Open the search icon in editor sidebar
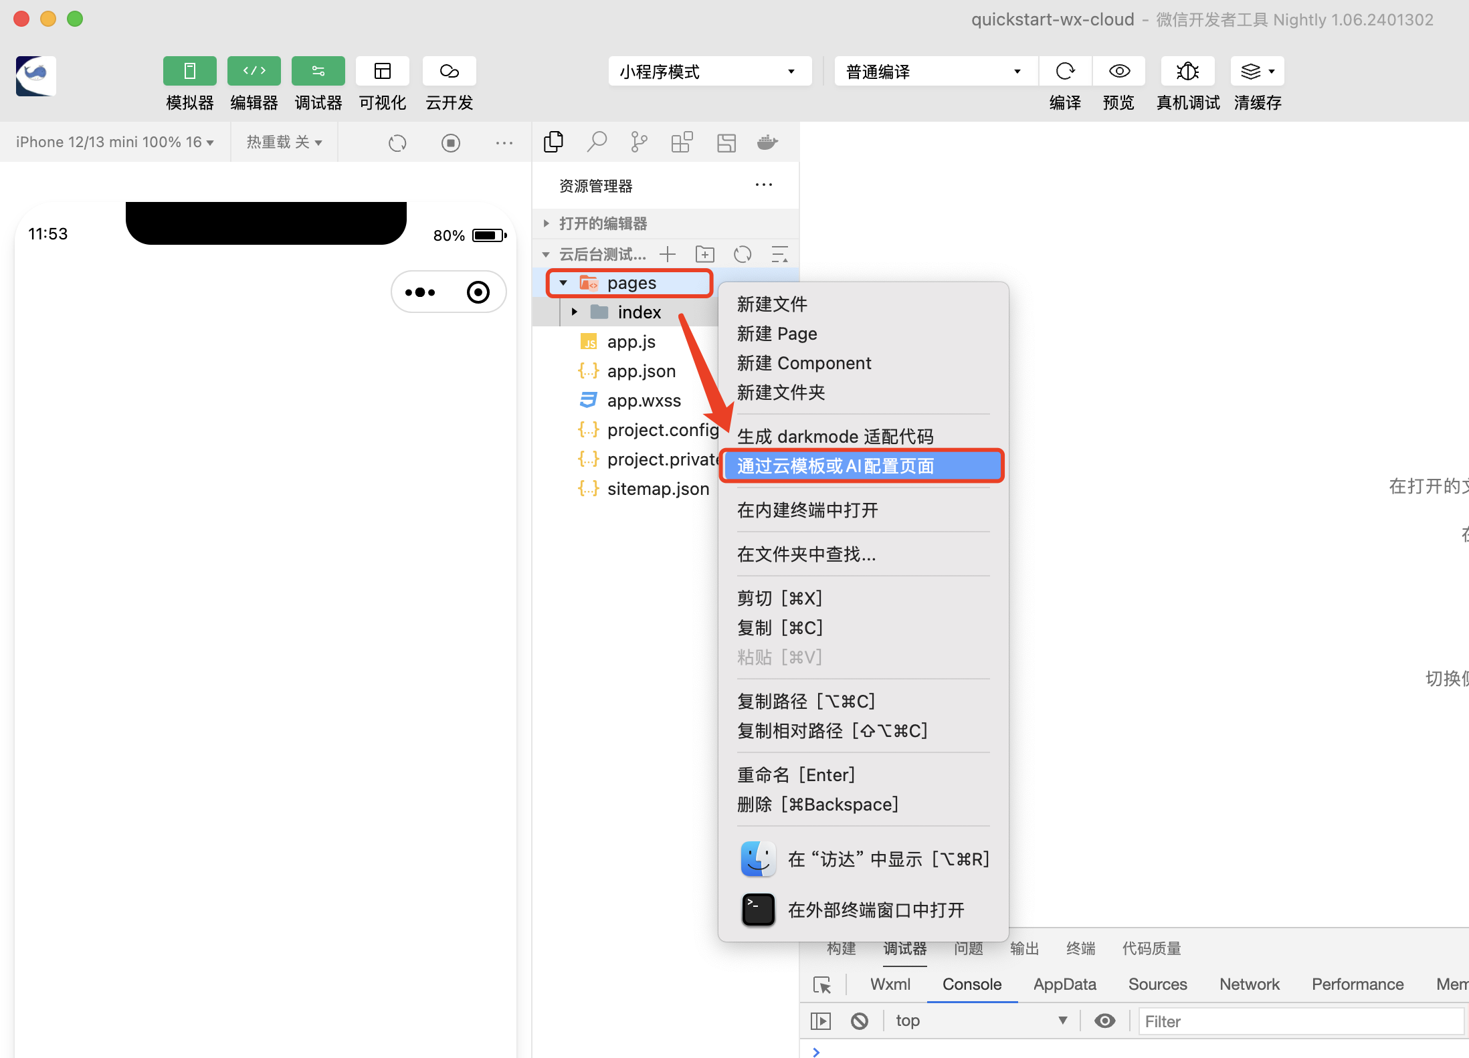The height and width of the screenshot is (1058, 1469). click(x=597, y=142)
